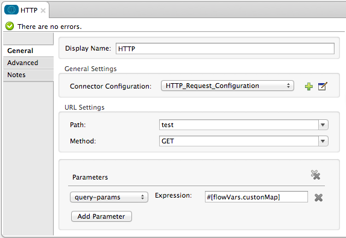Click the 'Method:' label

pyautogui.click(x=83, y=141)
